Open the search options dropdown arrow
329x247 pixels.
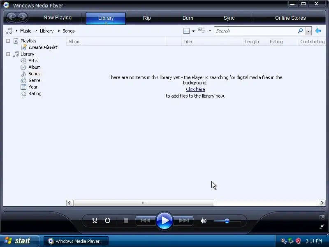(x=308, y=31)
